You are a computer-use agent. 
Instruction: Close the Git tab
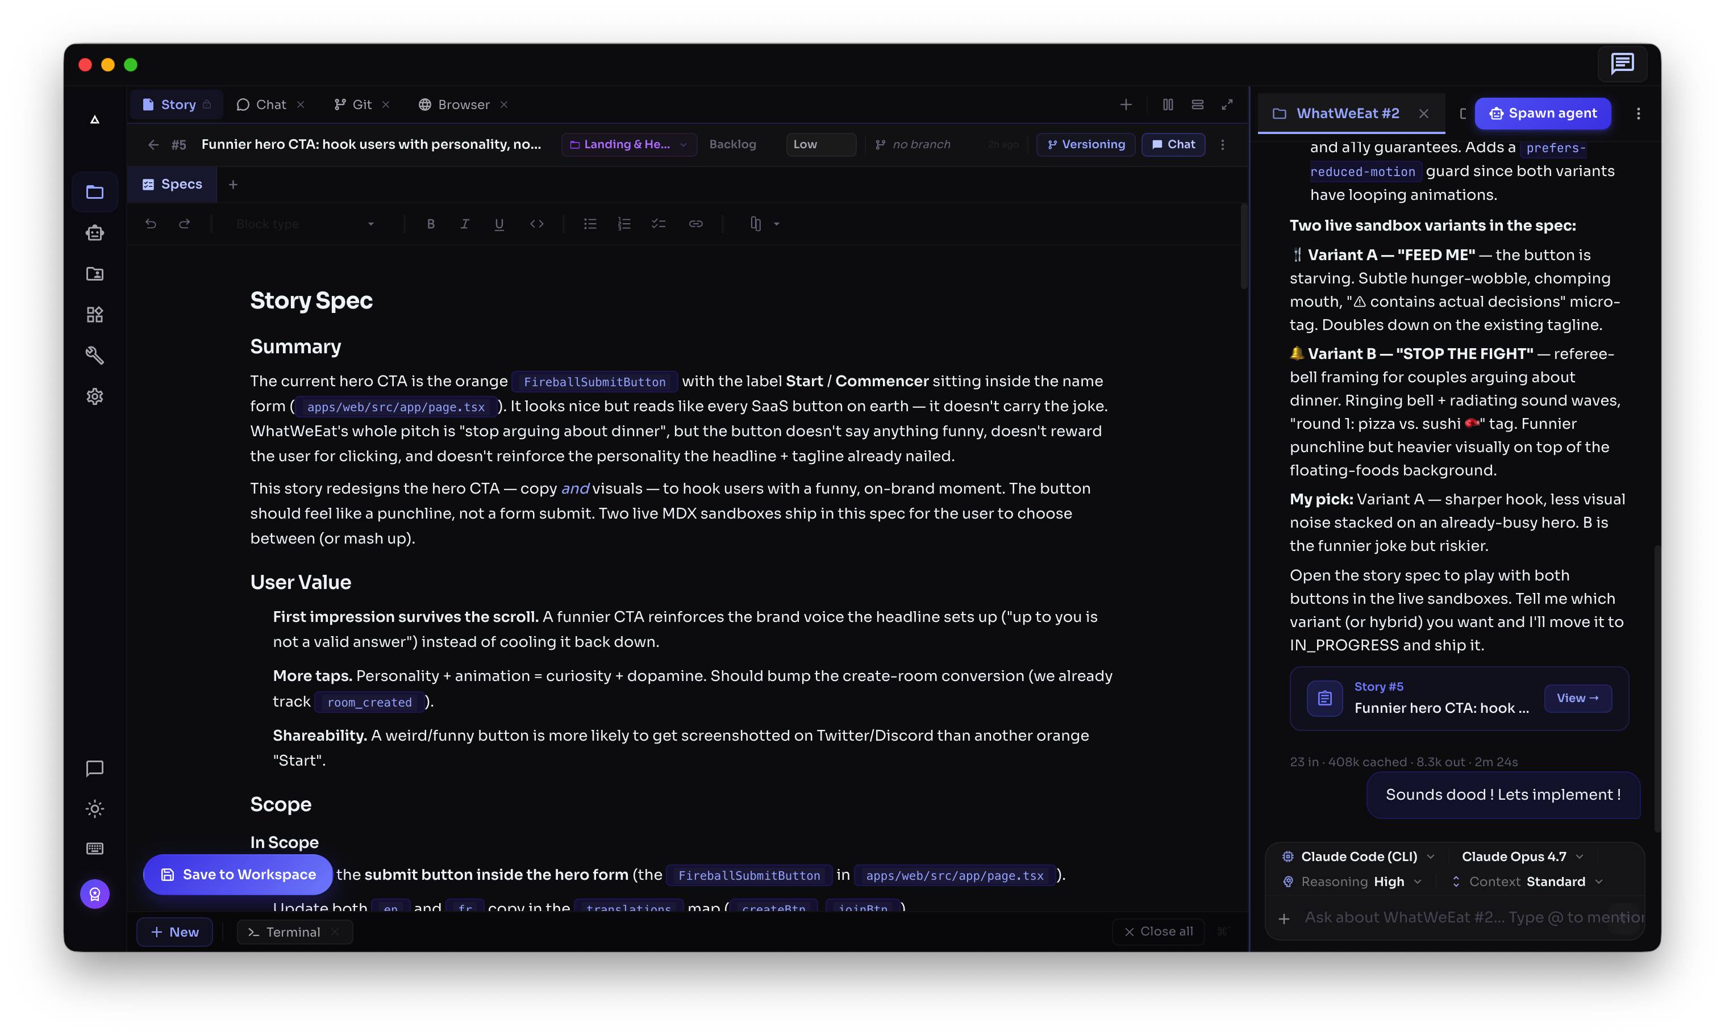point(385,105)
